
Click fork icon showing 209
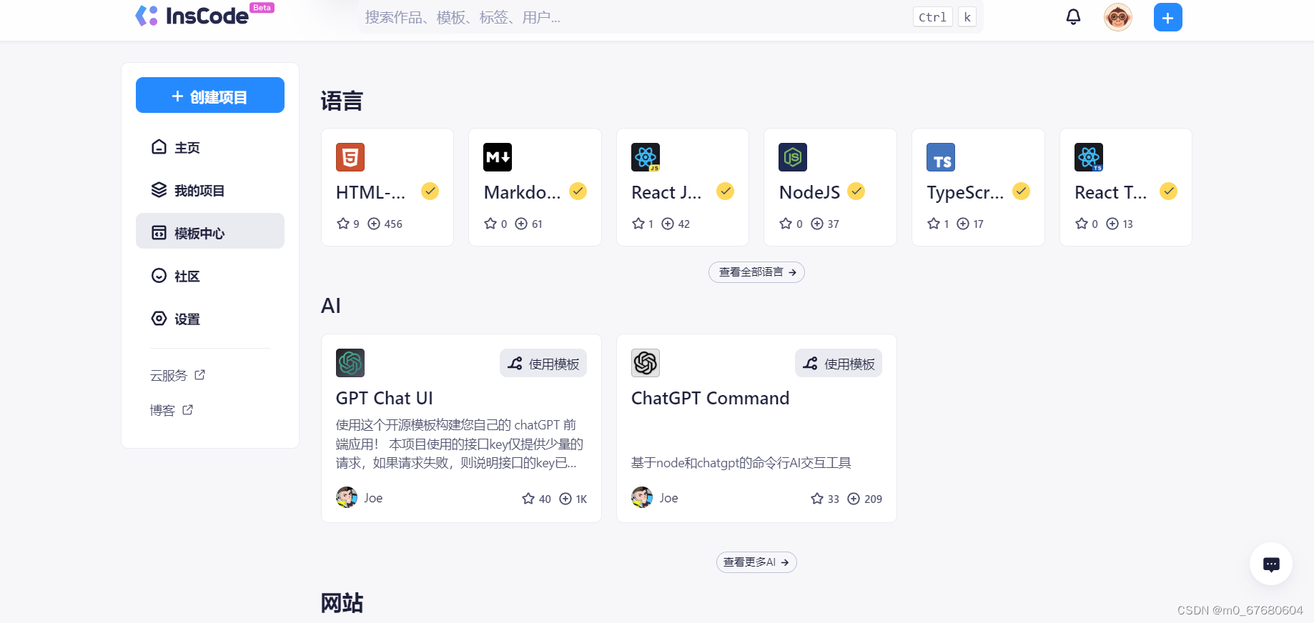coord(854,499)
